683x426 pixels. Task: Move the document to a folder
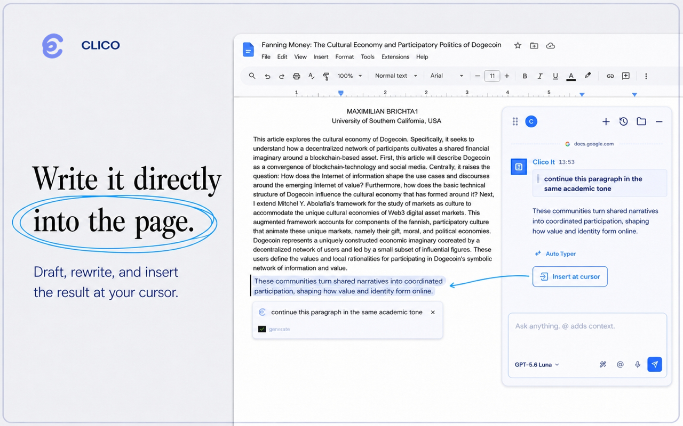[534, 46]
